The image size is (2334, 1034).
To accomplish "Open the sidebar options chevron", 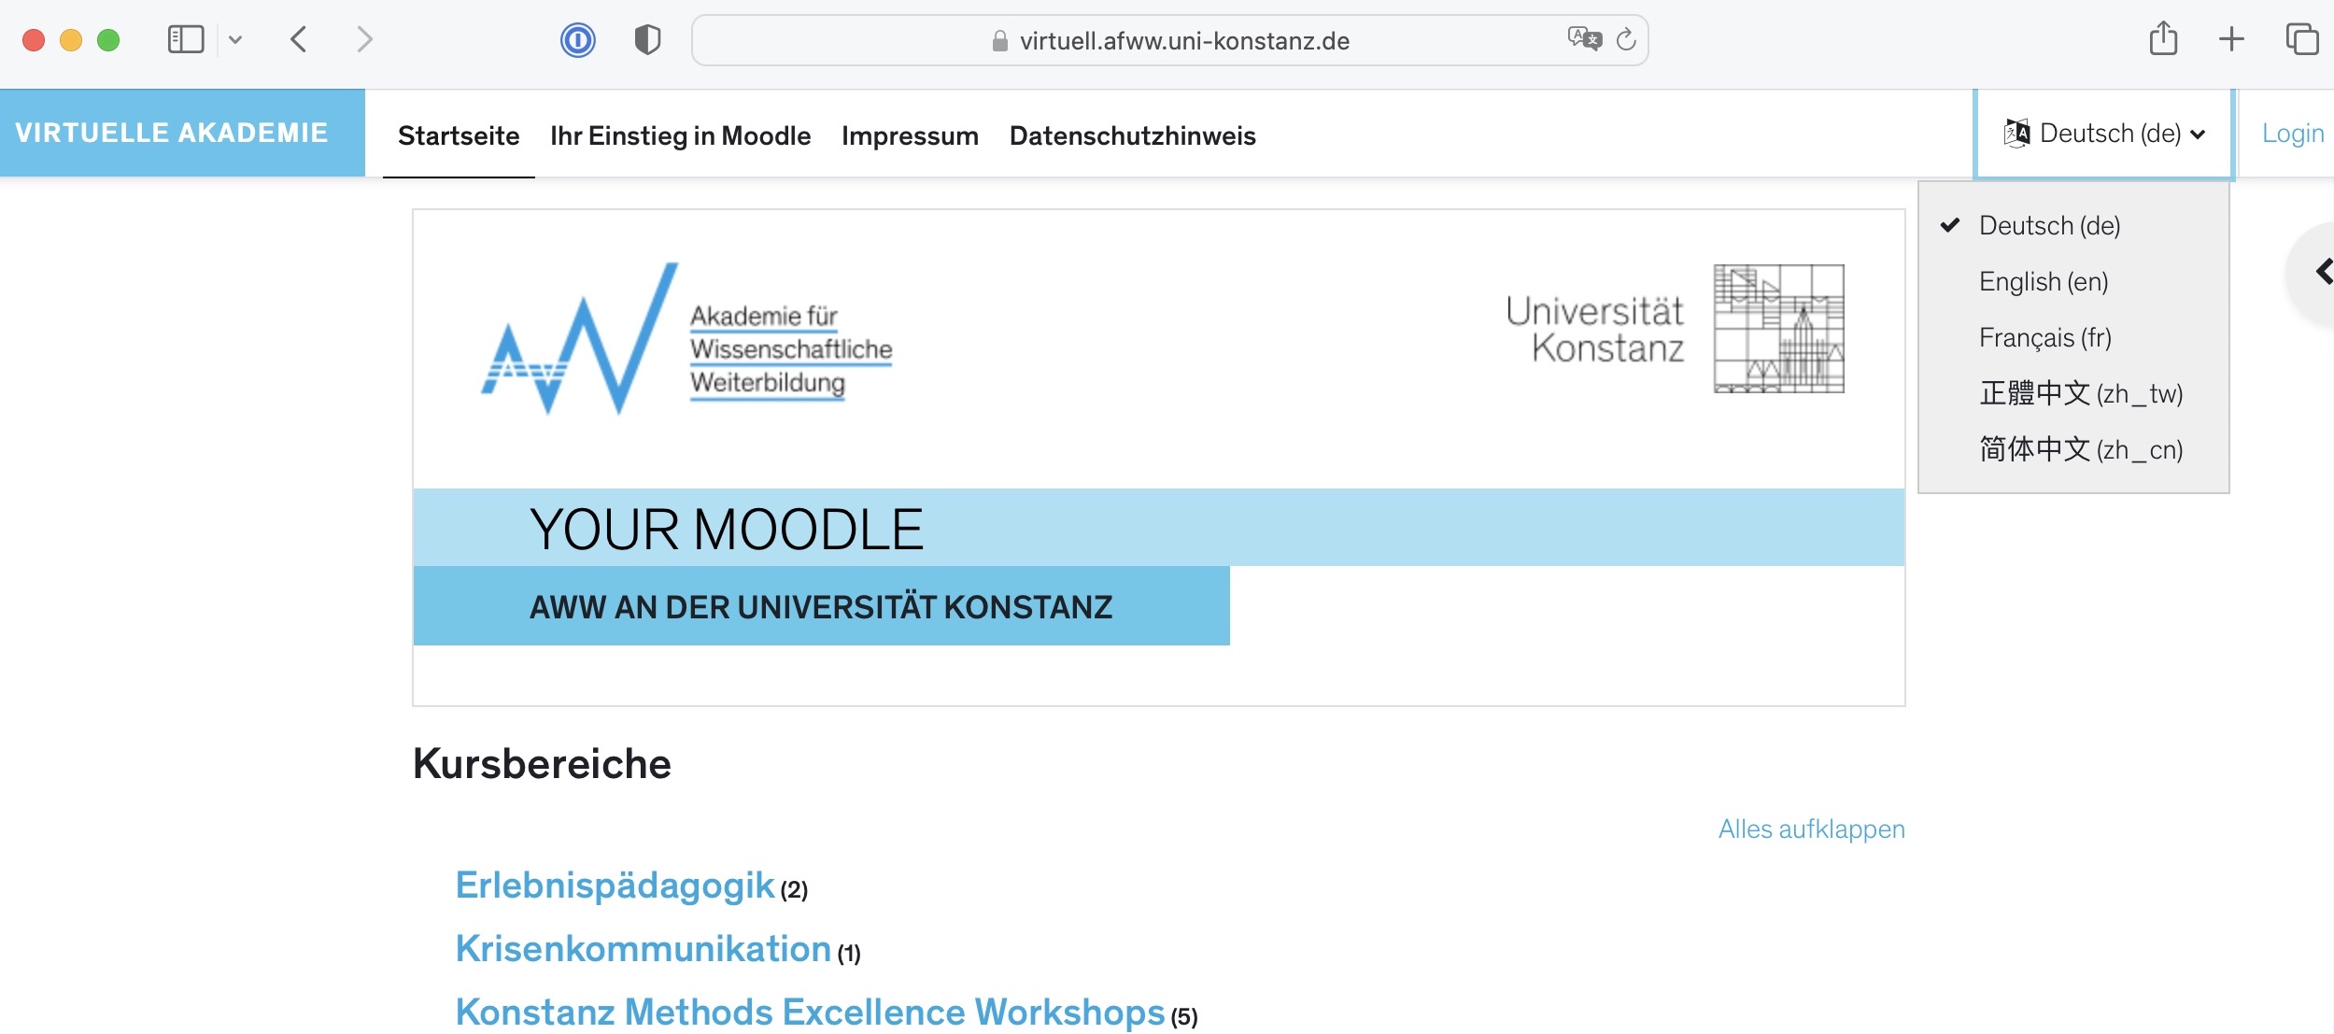I will pos(235,39).
